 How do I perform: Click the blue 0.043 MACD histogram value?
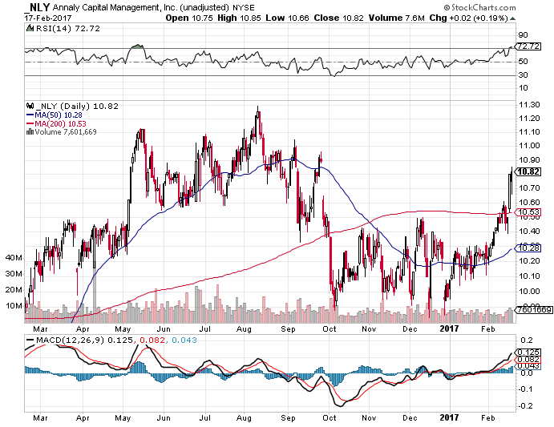[184, 340]
